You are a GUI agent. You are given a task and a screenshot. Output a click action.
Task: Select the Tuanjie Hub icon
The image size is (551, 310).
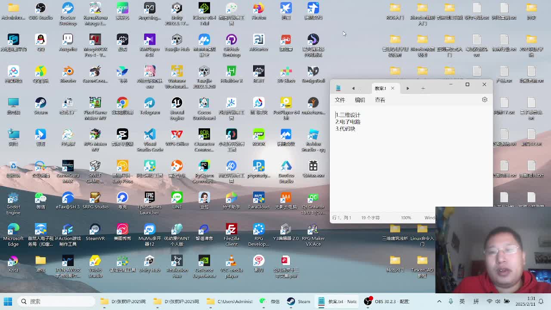177,43
